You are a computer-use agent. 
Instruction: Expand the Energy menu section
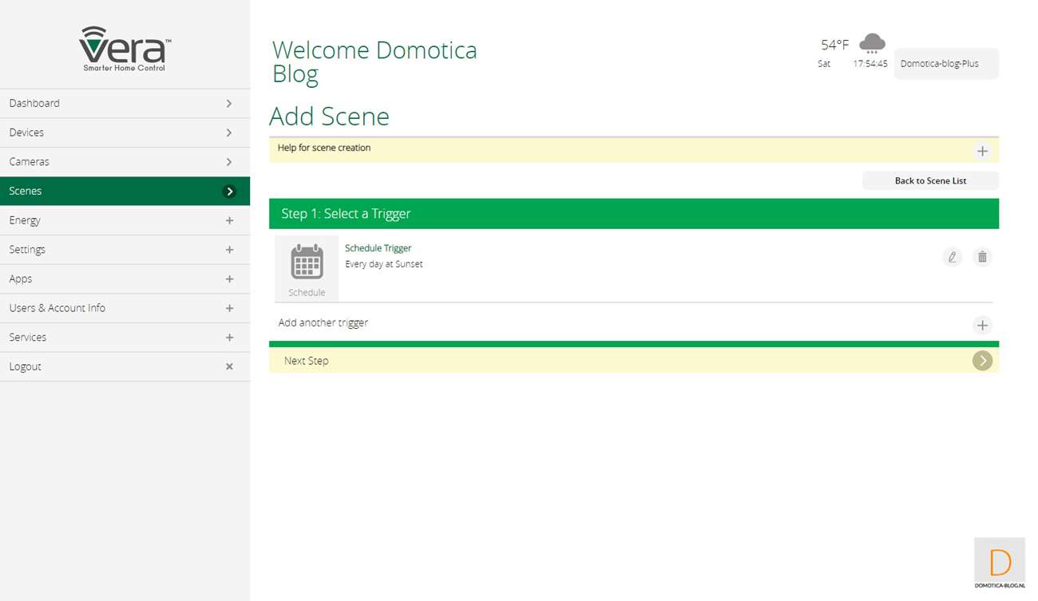coord(229,220)
